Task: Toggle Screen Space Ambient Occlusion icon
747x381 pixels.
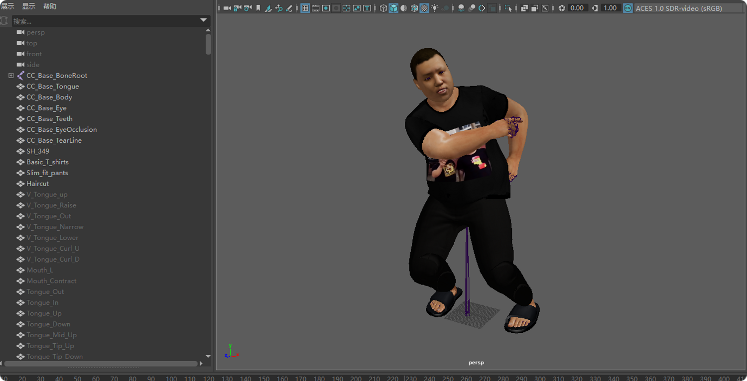Action: point(461,8)
